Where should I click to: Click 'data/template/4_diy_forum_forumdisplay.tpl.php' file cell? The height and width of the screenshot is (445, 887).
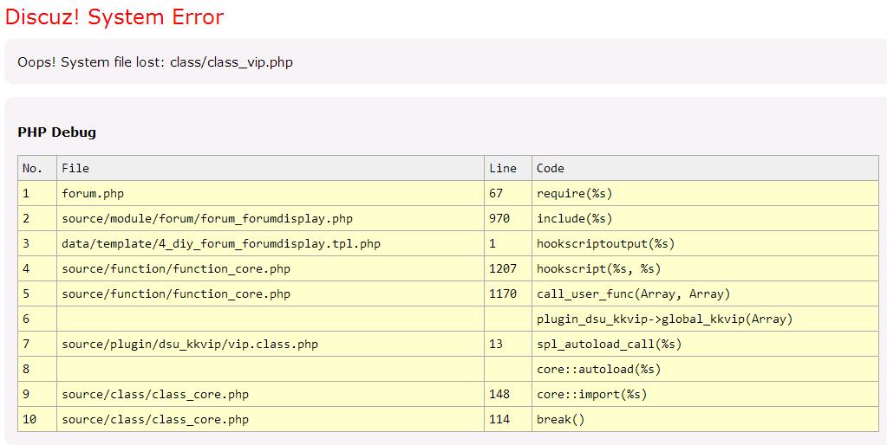[x=271, y=244]
